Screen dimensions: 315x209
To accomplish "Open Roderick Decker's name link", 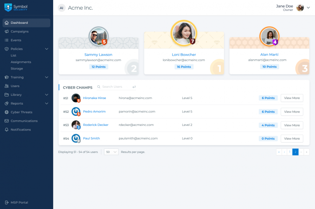I will pos(96,125).
